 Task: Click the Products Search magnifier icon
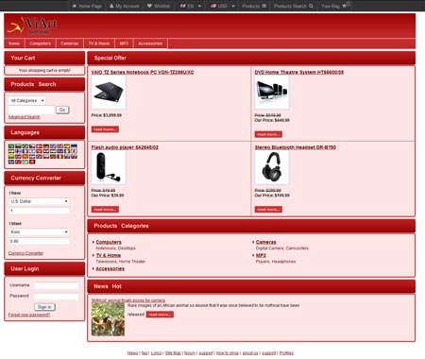pyautogui.click(x=311, y=6)
